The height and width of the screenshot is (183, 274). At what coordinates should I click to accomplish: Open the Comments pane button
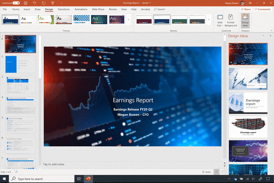point(263,9)
